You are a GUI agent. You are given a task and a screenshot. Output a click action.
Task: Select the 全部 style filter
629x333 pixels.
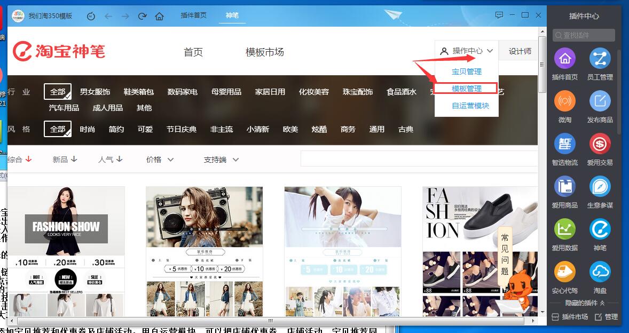58,129
